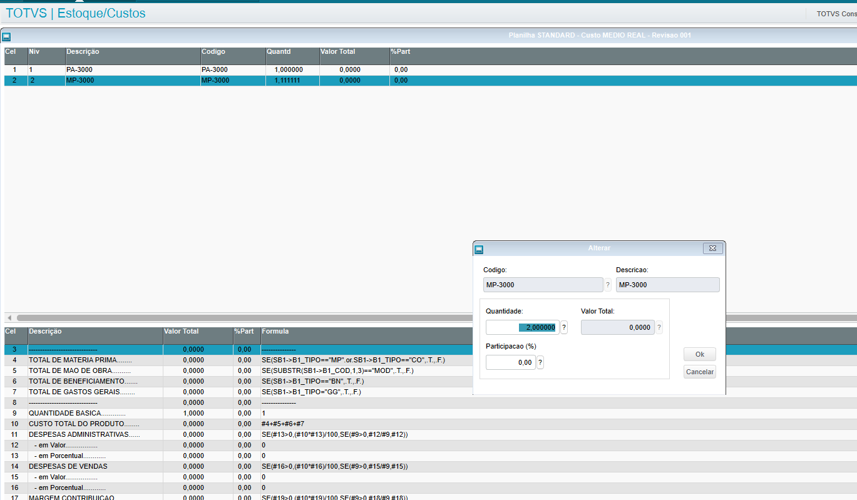Confirm with the Ok button
Viewport: 857px width, 500px height.
point(700,354)
